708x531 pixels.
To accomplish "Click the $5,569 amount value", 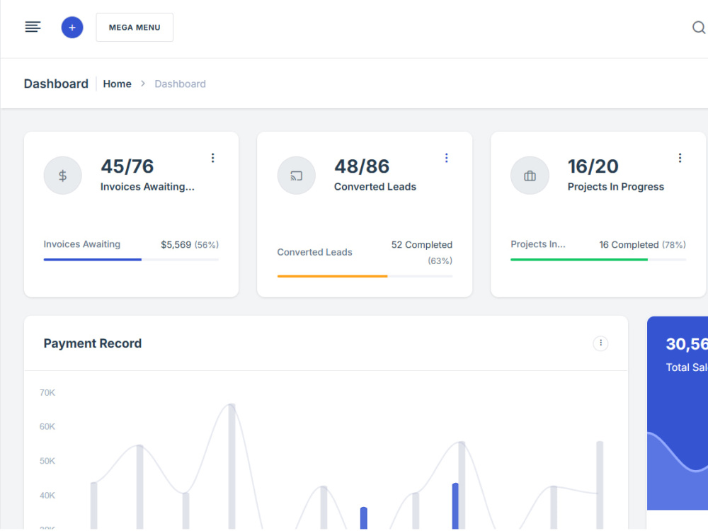I will (x=176, y=245).
